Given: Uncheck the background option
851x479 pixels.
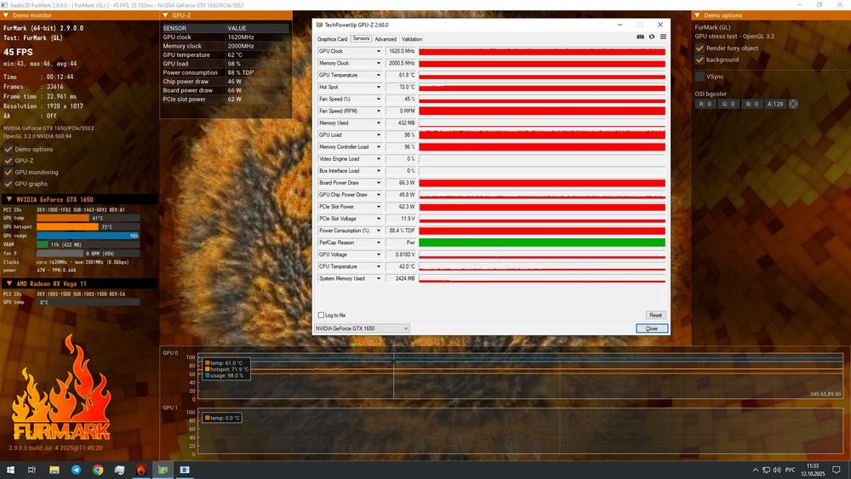Looking at the screenshot, I should pyautogui.click(x=700, y=60).
